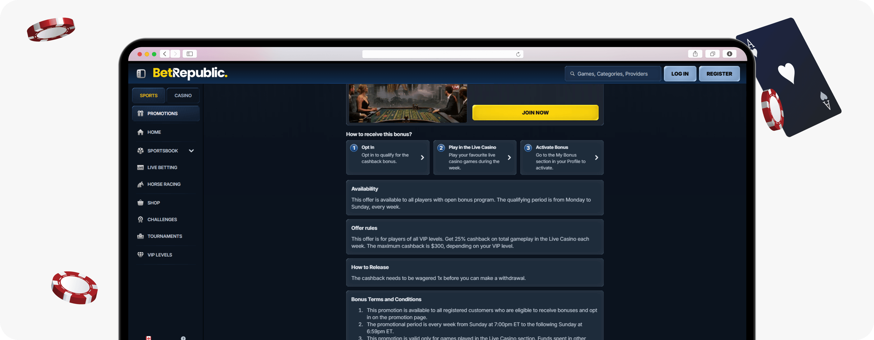
Task: Open the Opt In step arrow
Action: (x=423, y=157)
